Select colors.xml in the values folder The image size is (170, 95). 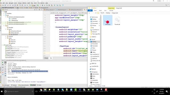click(x=13, y=40)
